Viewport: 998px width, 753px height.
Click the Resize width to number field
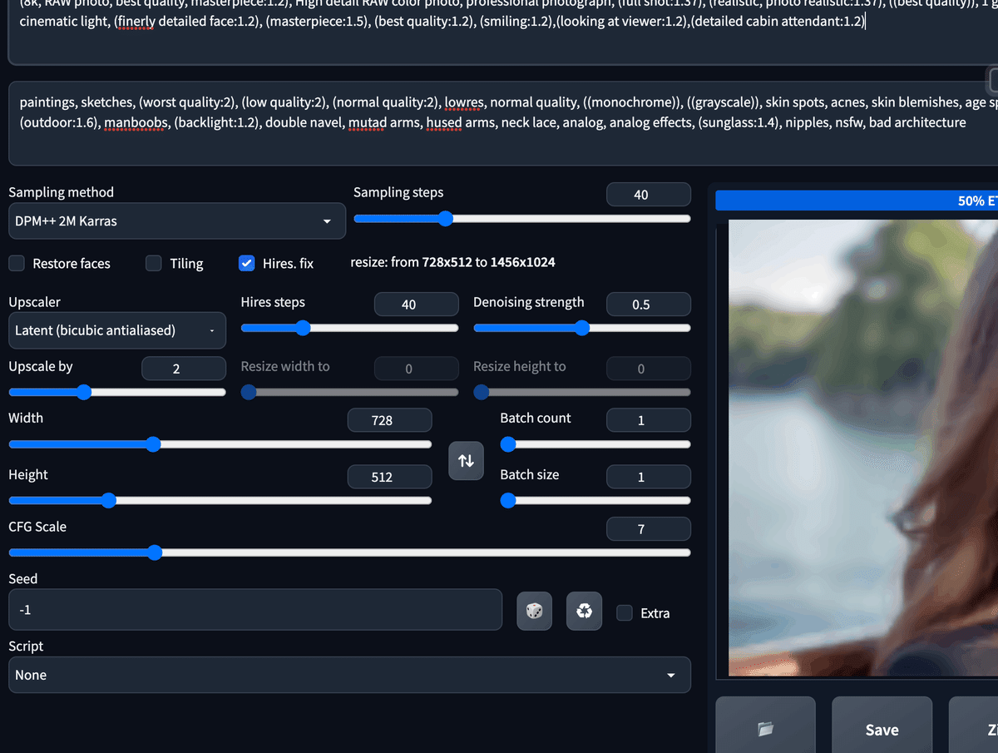point(417,369)
